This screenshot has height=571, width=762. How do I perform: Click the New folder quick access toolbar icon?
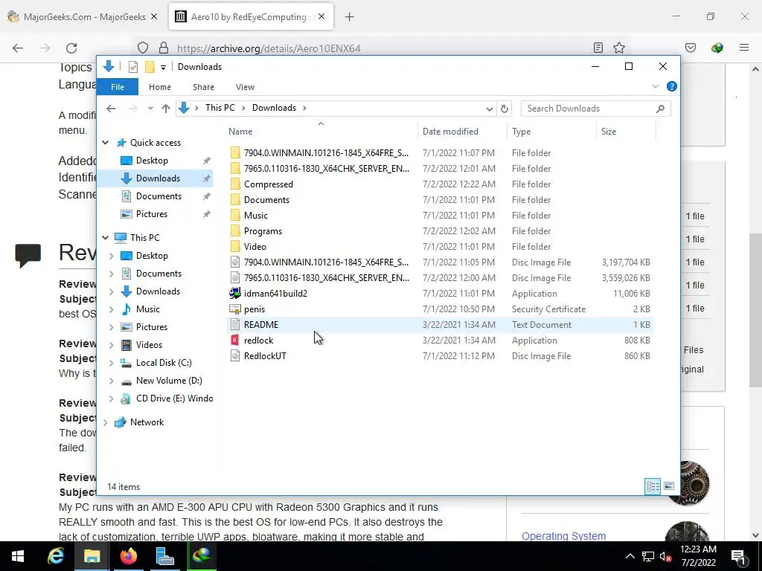pyautogui.click(x=150, y=67)
